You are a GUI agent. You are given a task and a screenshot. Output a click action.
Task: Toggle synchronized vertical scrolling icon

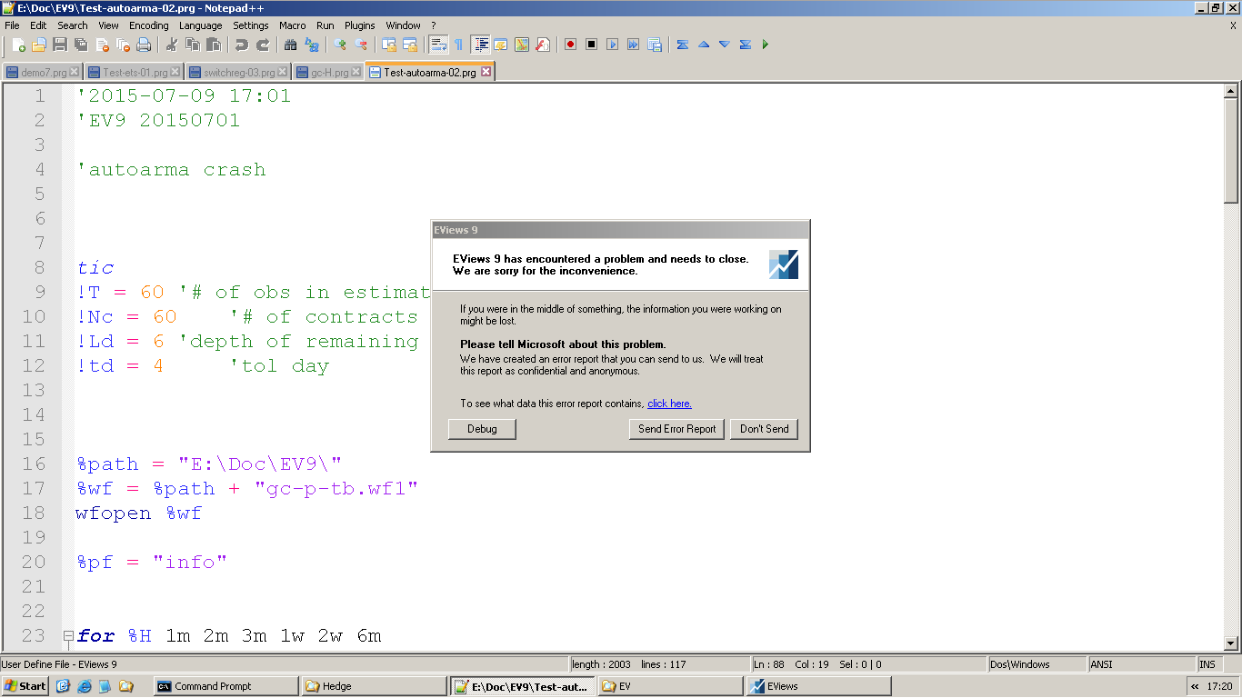[389, 45]
